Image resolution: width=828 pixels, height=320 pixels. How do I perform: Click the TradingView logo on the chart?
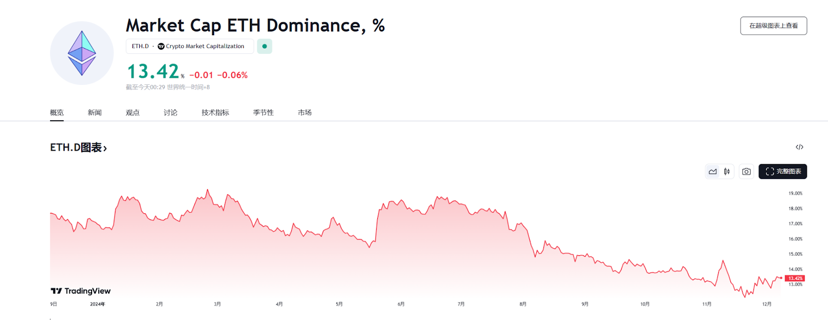tap(80, 291)
